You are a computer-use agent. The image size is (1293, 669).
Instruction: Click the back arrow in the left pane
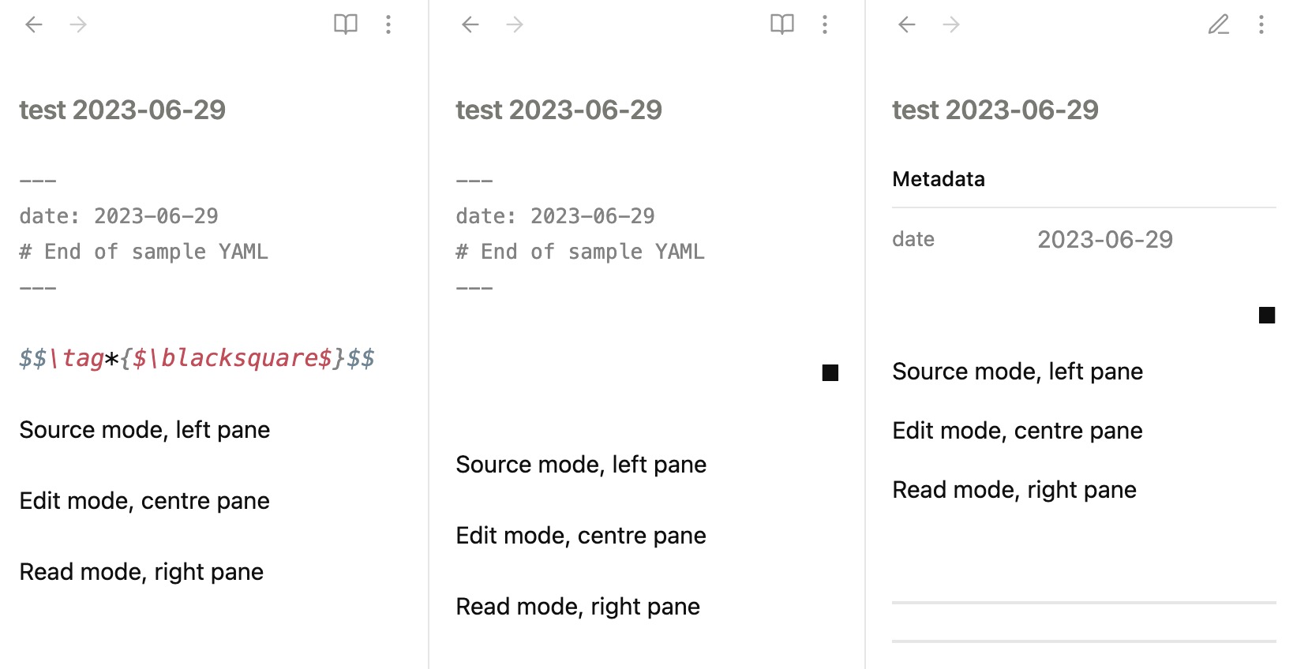(x=34, y=24)
